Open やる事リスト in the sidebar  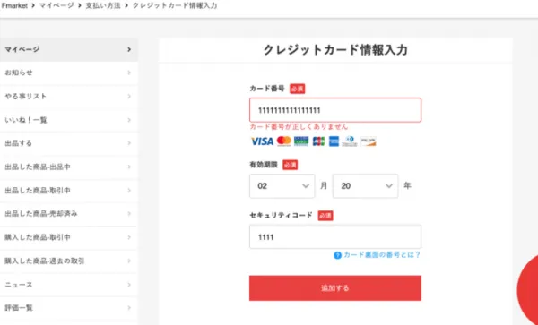(x=69, y=97)
